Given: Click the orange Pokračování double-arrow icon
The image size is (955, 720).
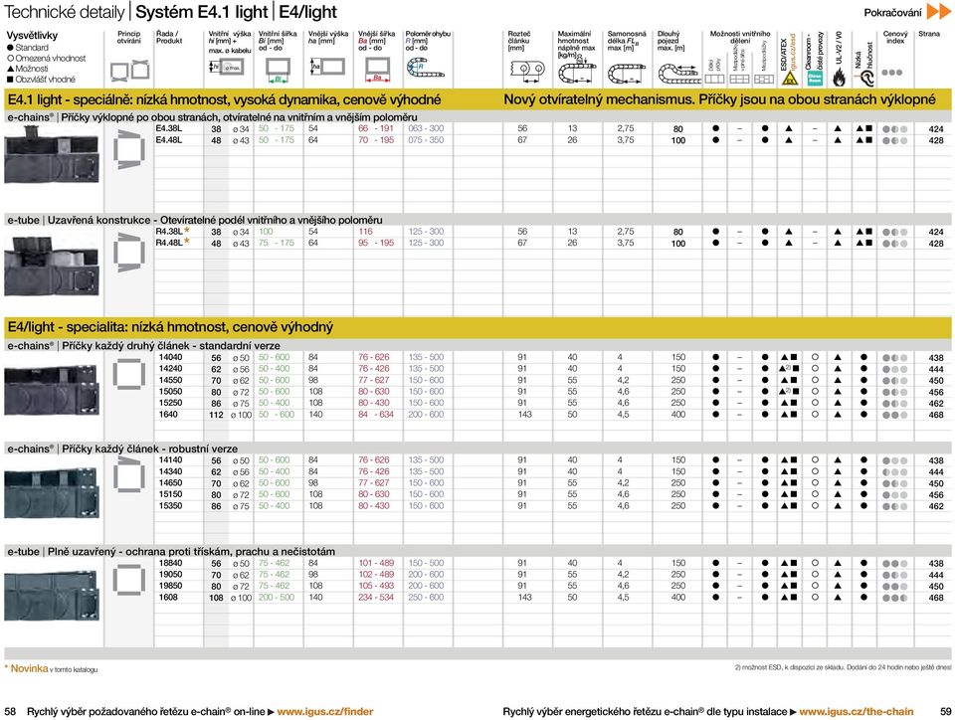Looking at the screenshot, I should (x=938, y=12).
